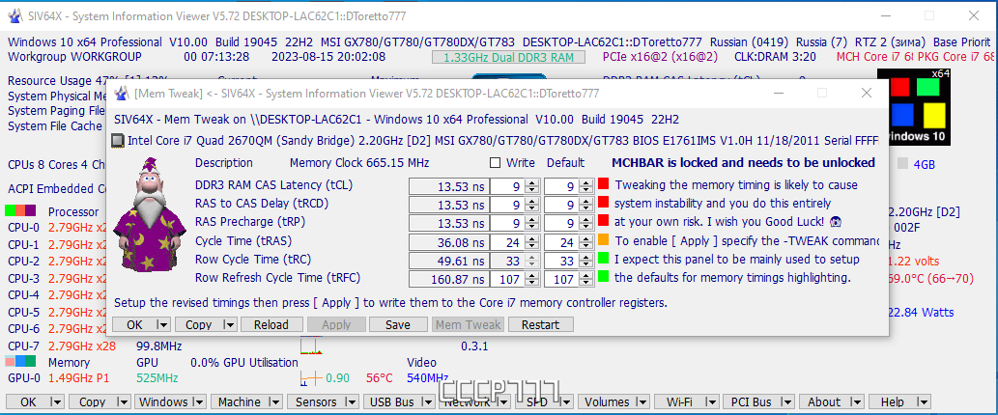The height and width of the screenshot is (415, 998).
Task: Open the Sensors button dropdown arrow
Action: click(x=350, y=401)
